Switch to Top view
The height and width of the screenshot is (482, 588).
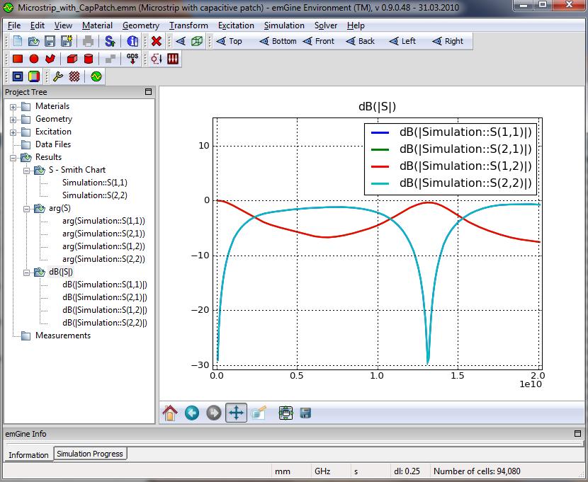tap(228, 41)
